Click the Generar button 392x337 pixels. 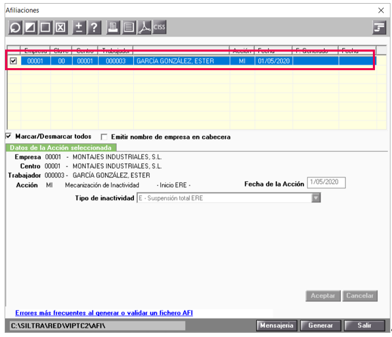point(321,326)
